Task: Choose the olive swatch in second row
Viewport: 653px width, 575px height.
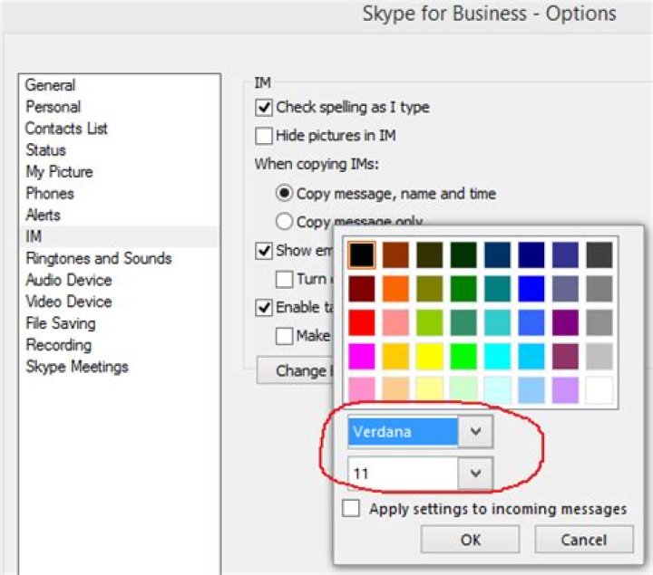Action: [429, 289]
